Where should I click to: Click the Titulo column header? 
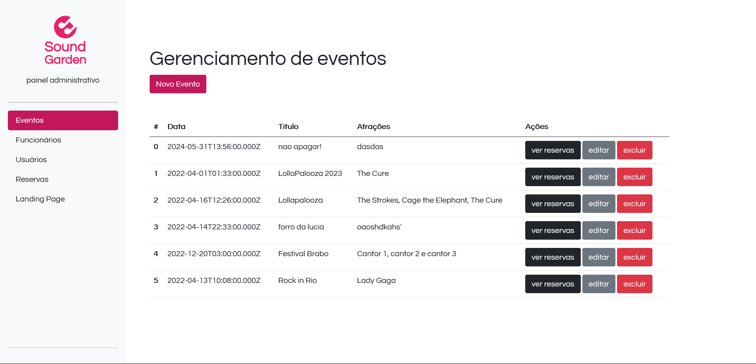coord(288,126)
